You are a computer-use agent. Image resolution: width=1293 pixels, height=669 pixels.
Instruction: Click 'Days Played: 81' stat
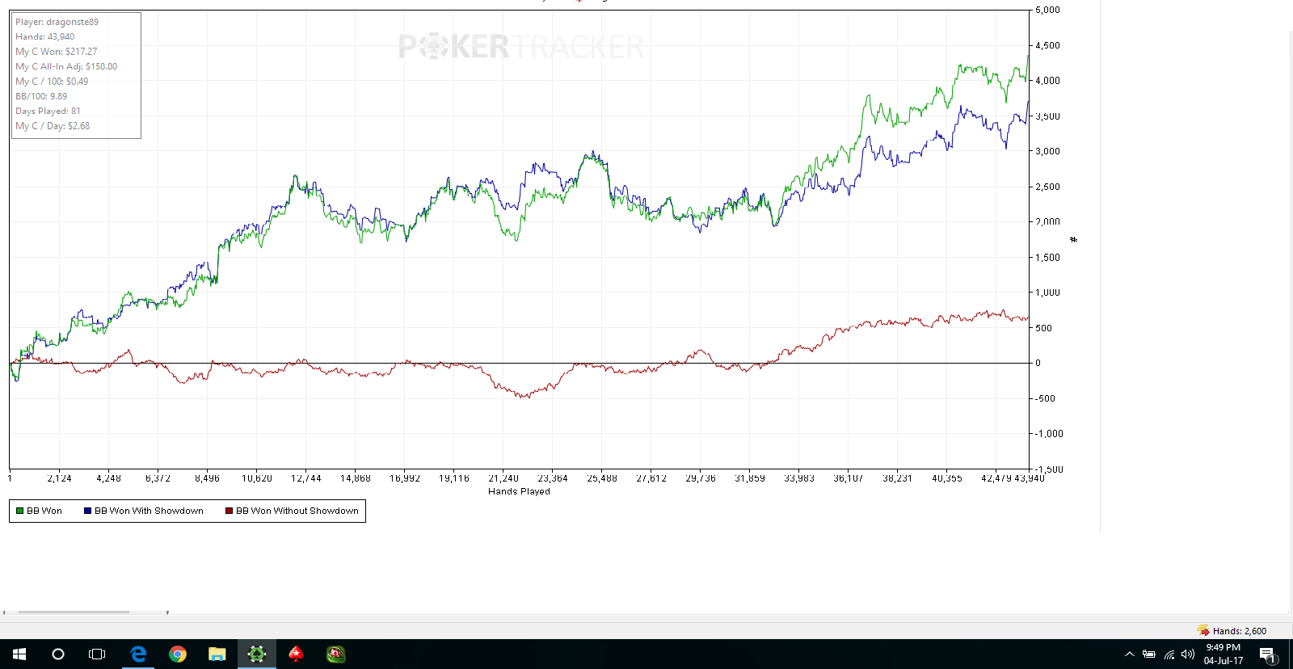pyautogui.click(x=48, y=111)
